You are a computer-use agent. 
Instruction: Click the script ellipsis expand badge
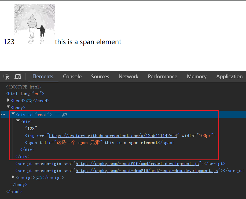[39, 178]
